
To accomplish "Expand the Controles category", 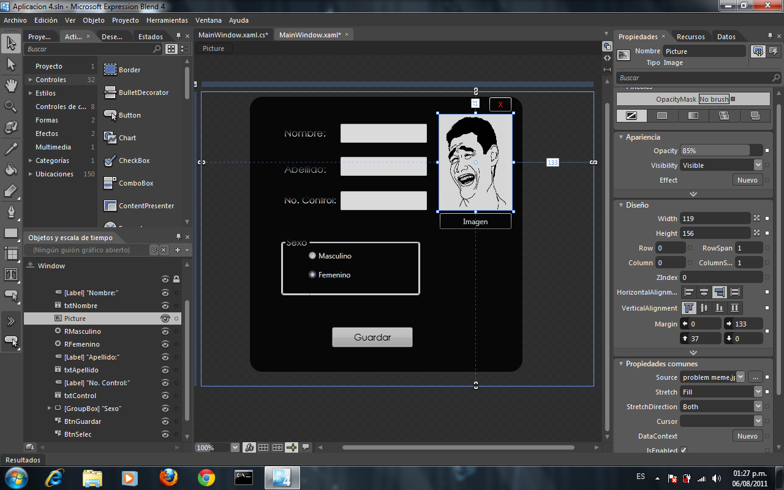I will (31, 80).
